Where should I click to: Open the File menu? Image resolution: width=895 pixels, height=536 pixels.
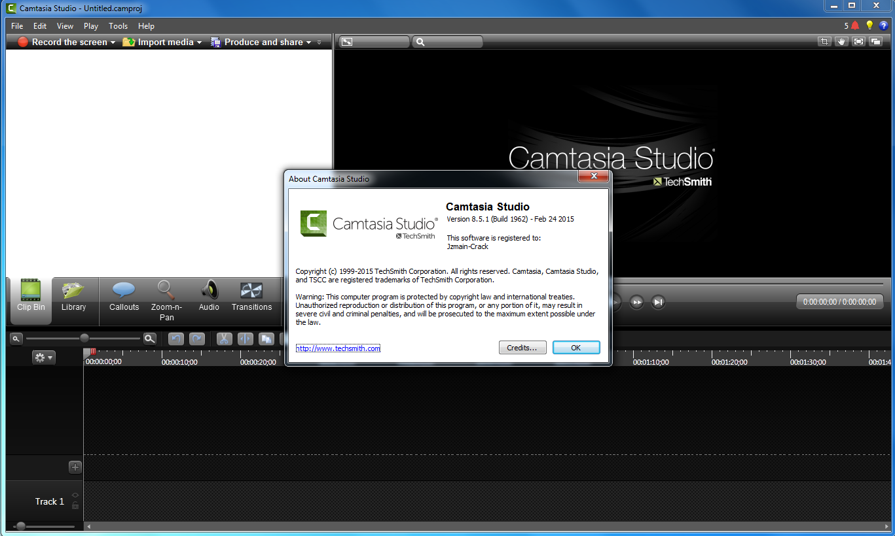tap(17, 26)
